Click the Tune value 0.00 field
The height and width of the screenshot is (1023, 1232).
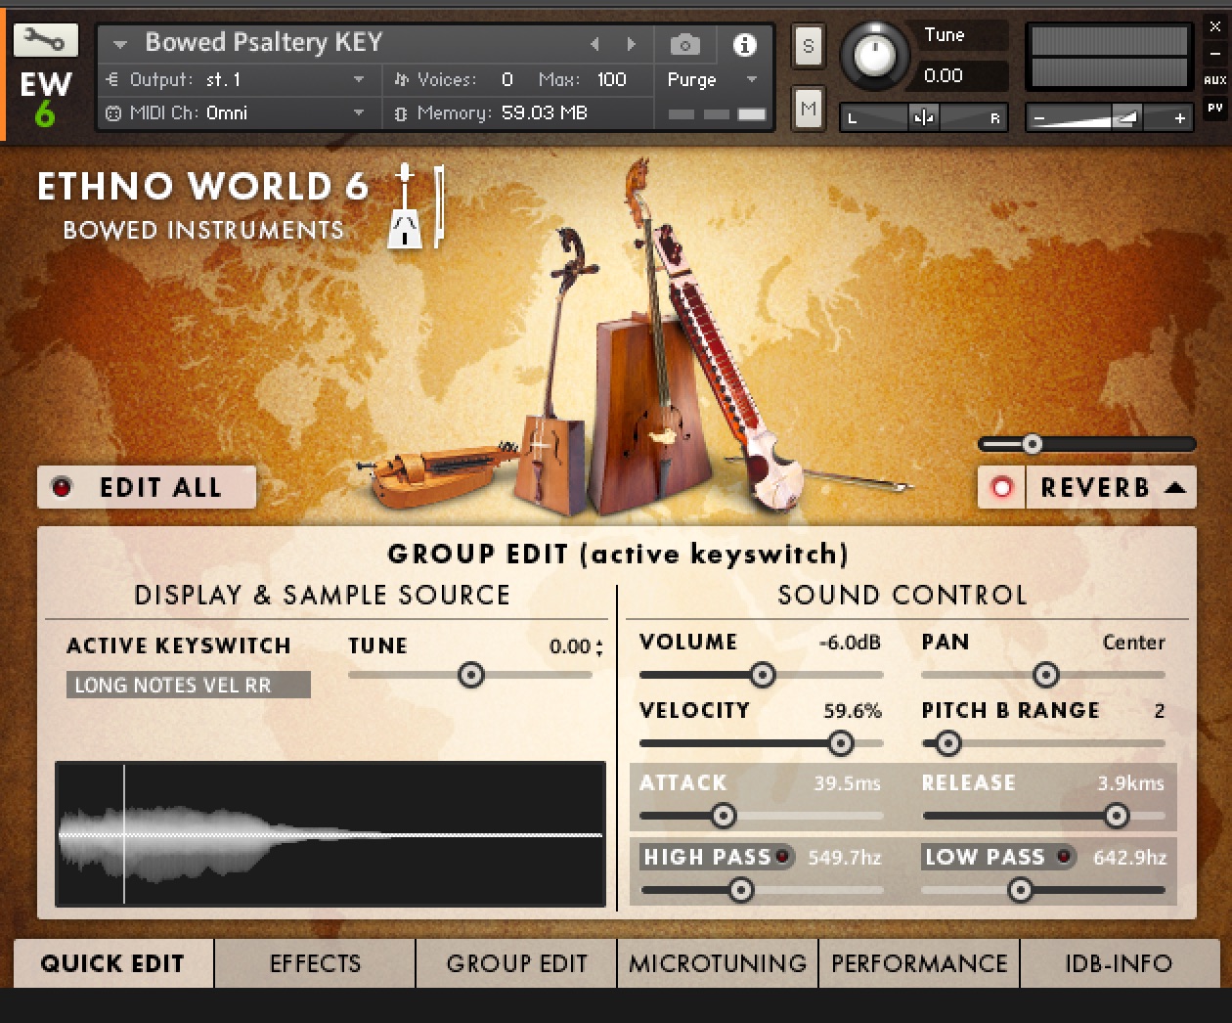click(x=944, y=75)
